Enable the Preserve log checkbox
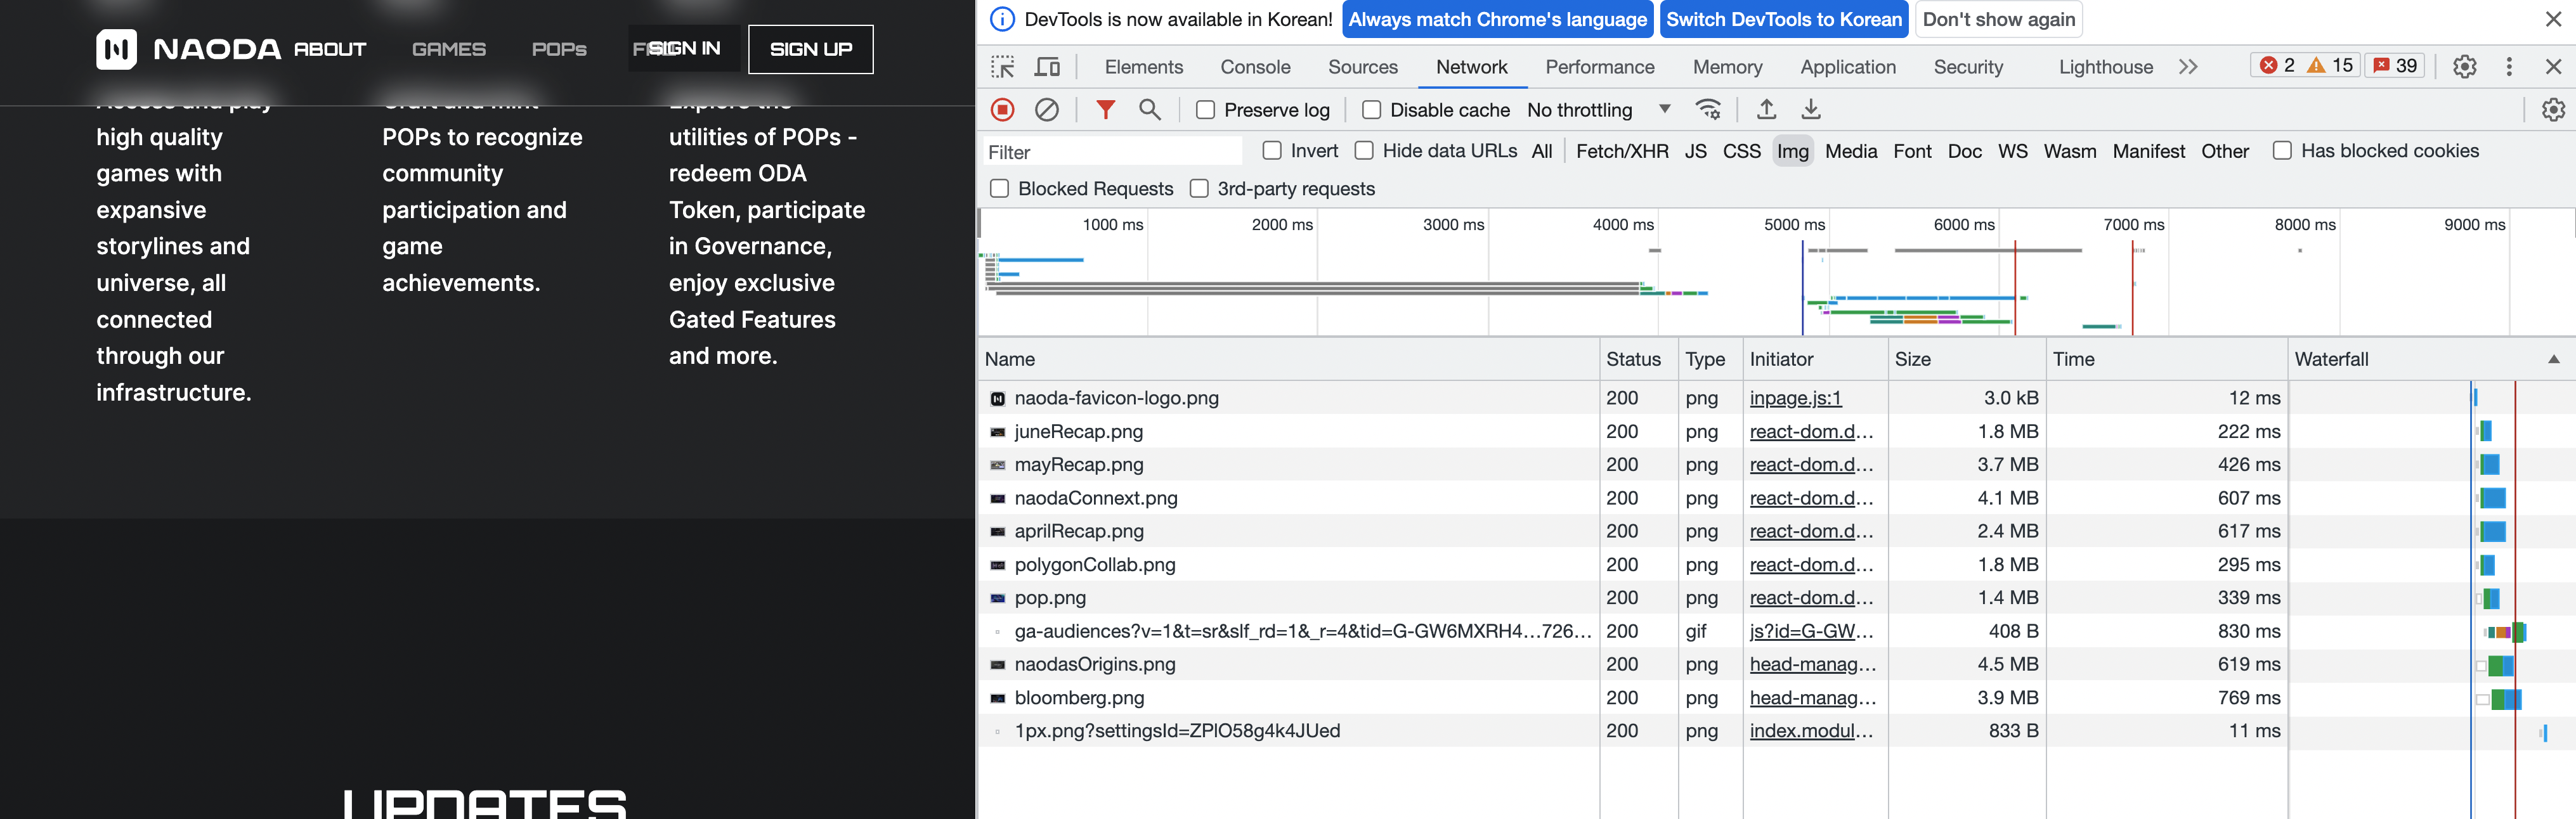 1206,110
